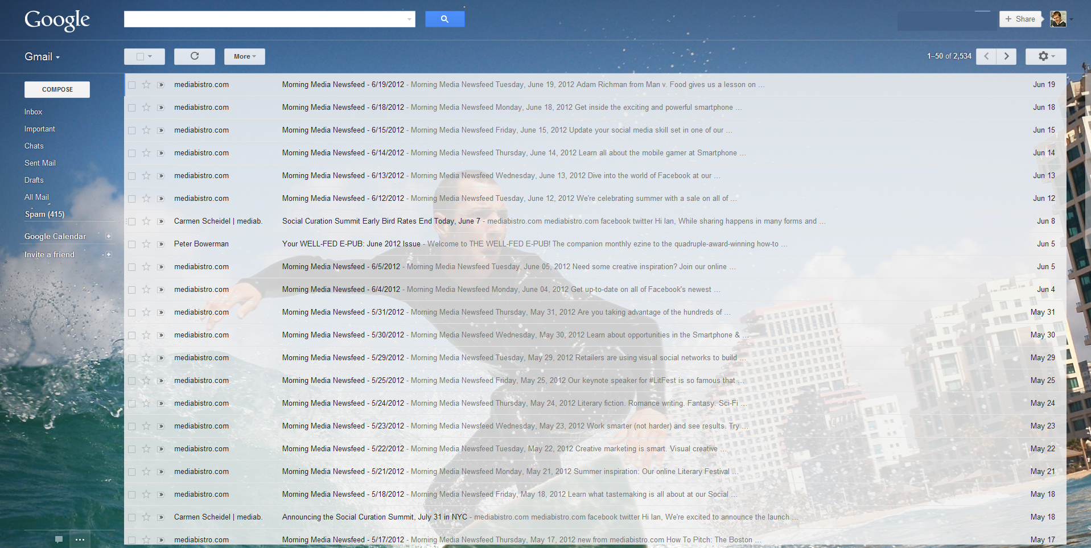Open the search options arrow in search box
This screenshot has width=1091, height=548.
click(x=409, y=19)
